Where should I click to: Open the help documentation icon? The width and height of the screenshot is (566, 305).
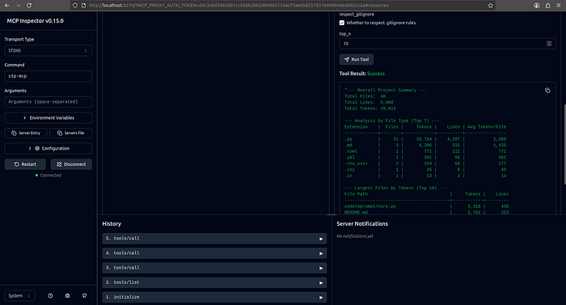click(x=50, y=295)
